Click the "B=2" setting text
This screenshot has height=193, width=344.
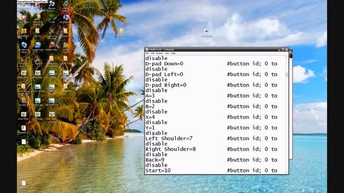click(150, 106)
